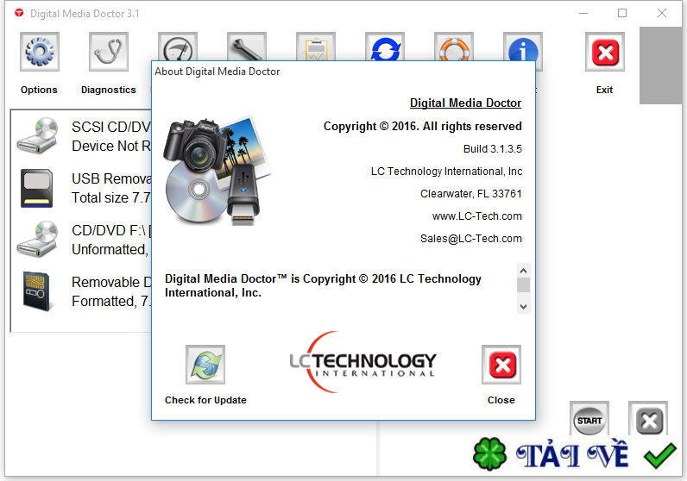Click the clipboard report toolbar icon
687x481 pixels.
point(316,47)
